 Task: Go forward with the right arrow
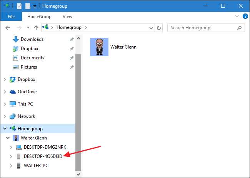(19, 28)
